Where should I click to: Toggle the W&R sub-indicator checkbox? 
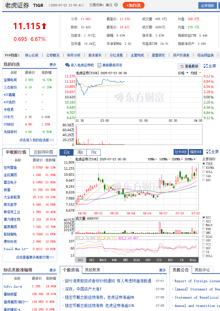coord(204,229)
